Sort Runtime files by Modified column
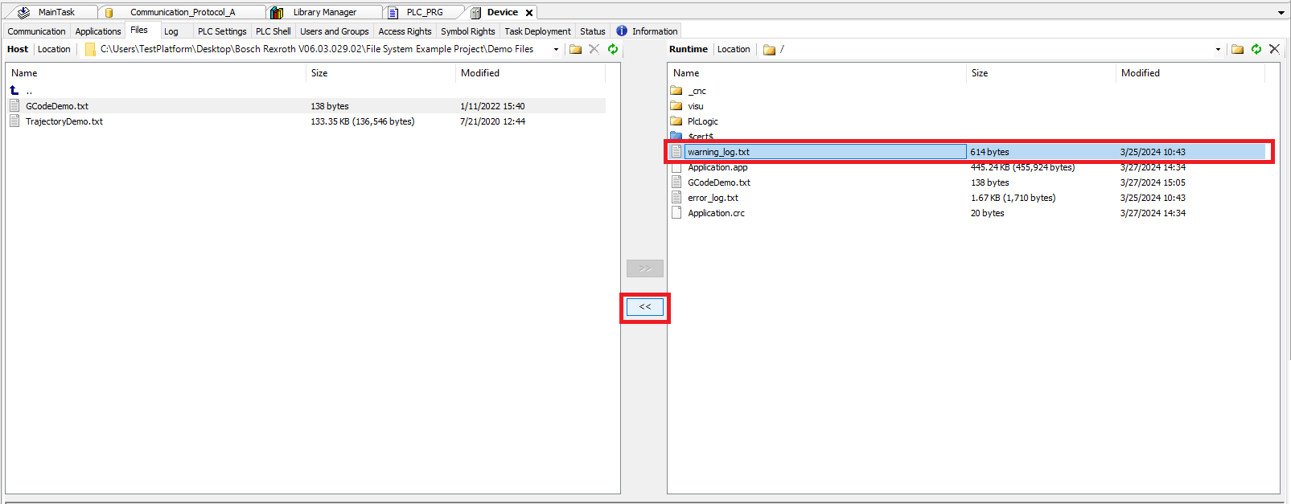The height and width of the screenshot is (504, 1291). click(1140, 73)
